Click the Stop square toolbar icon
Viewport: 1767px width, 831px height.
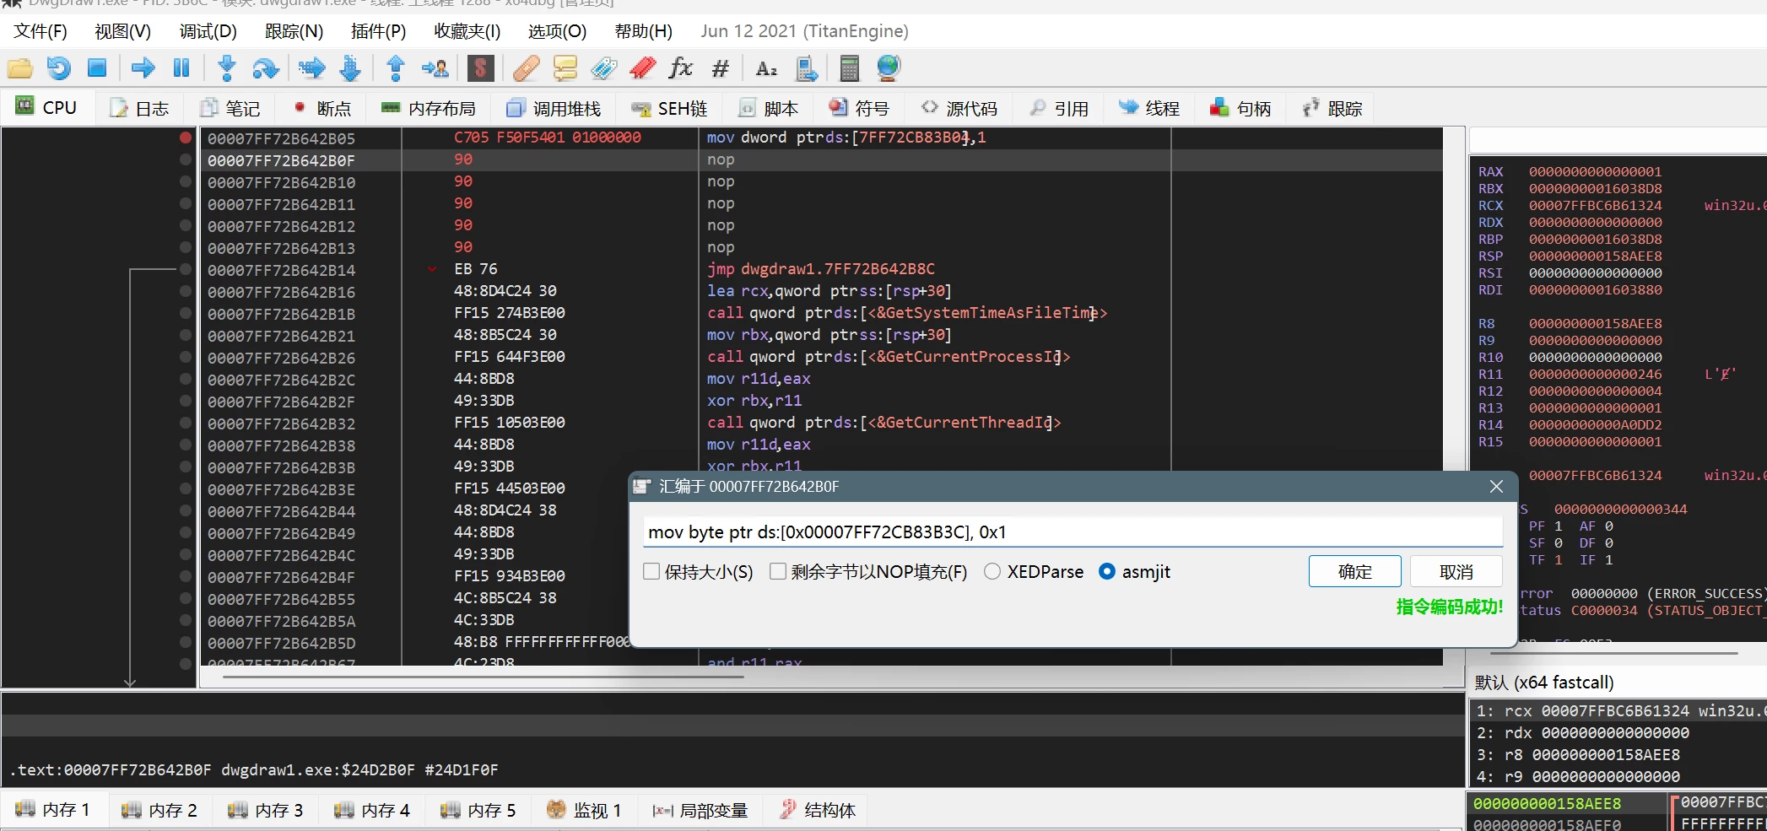click(x=97, y=68)
